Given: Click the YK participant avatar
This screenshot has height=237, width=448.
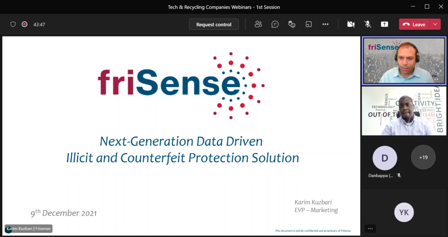Looking at the screenshot, I should click(404, 212).
